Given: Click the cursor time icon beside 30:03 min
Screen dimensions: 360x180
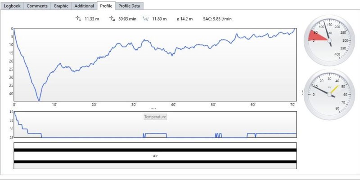Looking at the screenshot, I should click(112, 19).
